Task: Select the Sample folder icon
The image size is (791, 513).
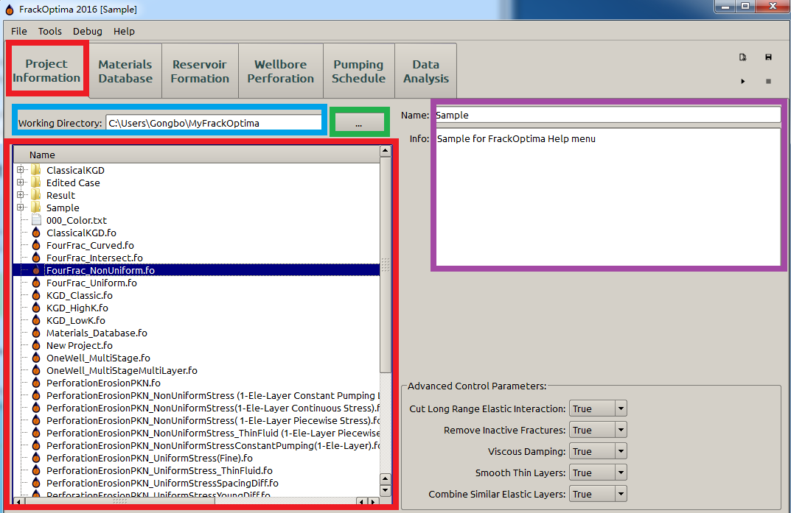Action: pyautogui.click(x=36, y=208)
